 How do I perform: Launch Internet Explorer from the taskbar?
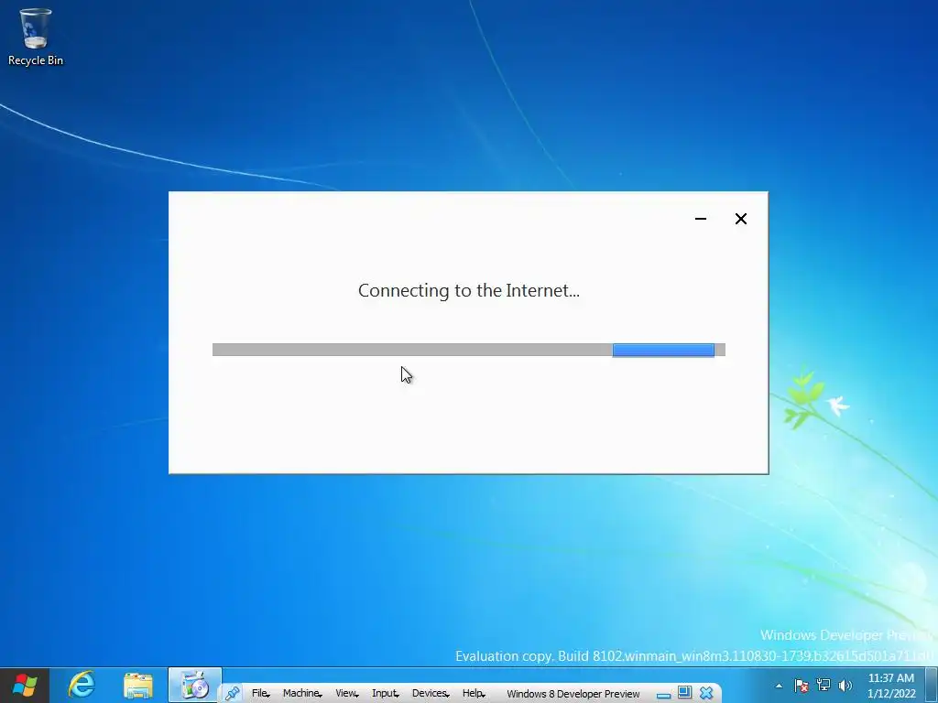point(82,685)
